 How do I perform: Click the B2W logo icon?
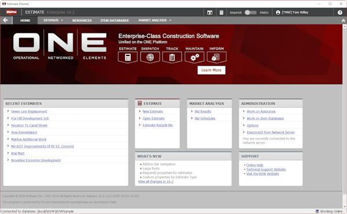coord(12,12)
